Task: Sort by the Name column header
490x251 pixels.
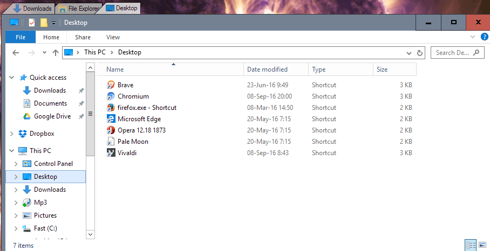Action: (x=171, y=69)
